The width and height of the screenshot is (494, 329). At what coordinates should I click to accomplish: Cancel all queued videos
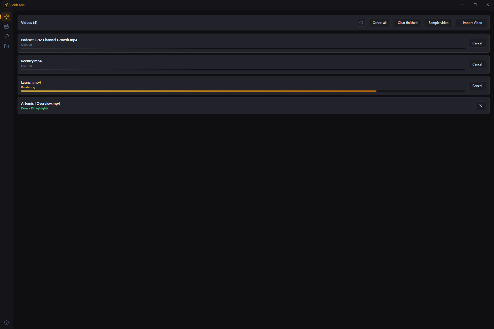click(x=379, y=23)
